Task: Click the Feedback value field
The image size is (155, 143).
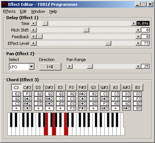Action: [x=145, y=37]
